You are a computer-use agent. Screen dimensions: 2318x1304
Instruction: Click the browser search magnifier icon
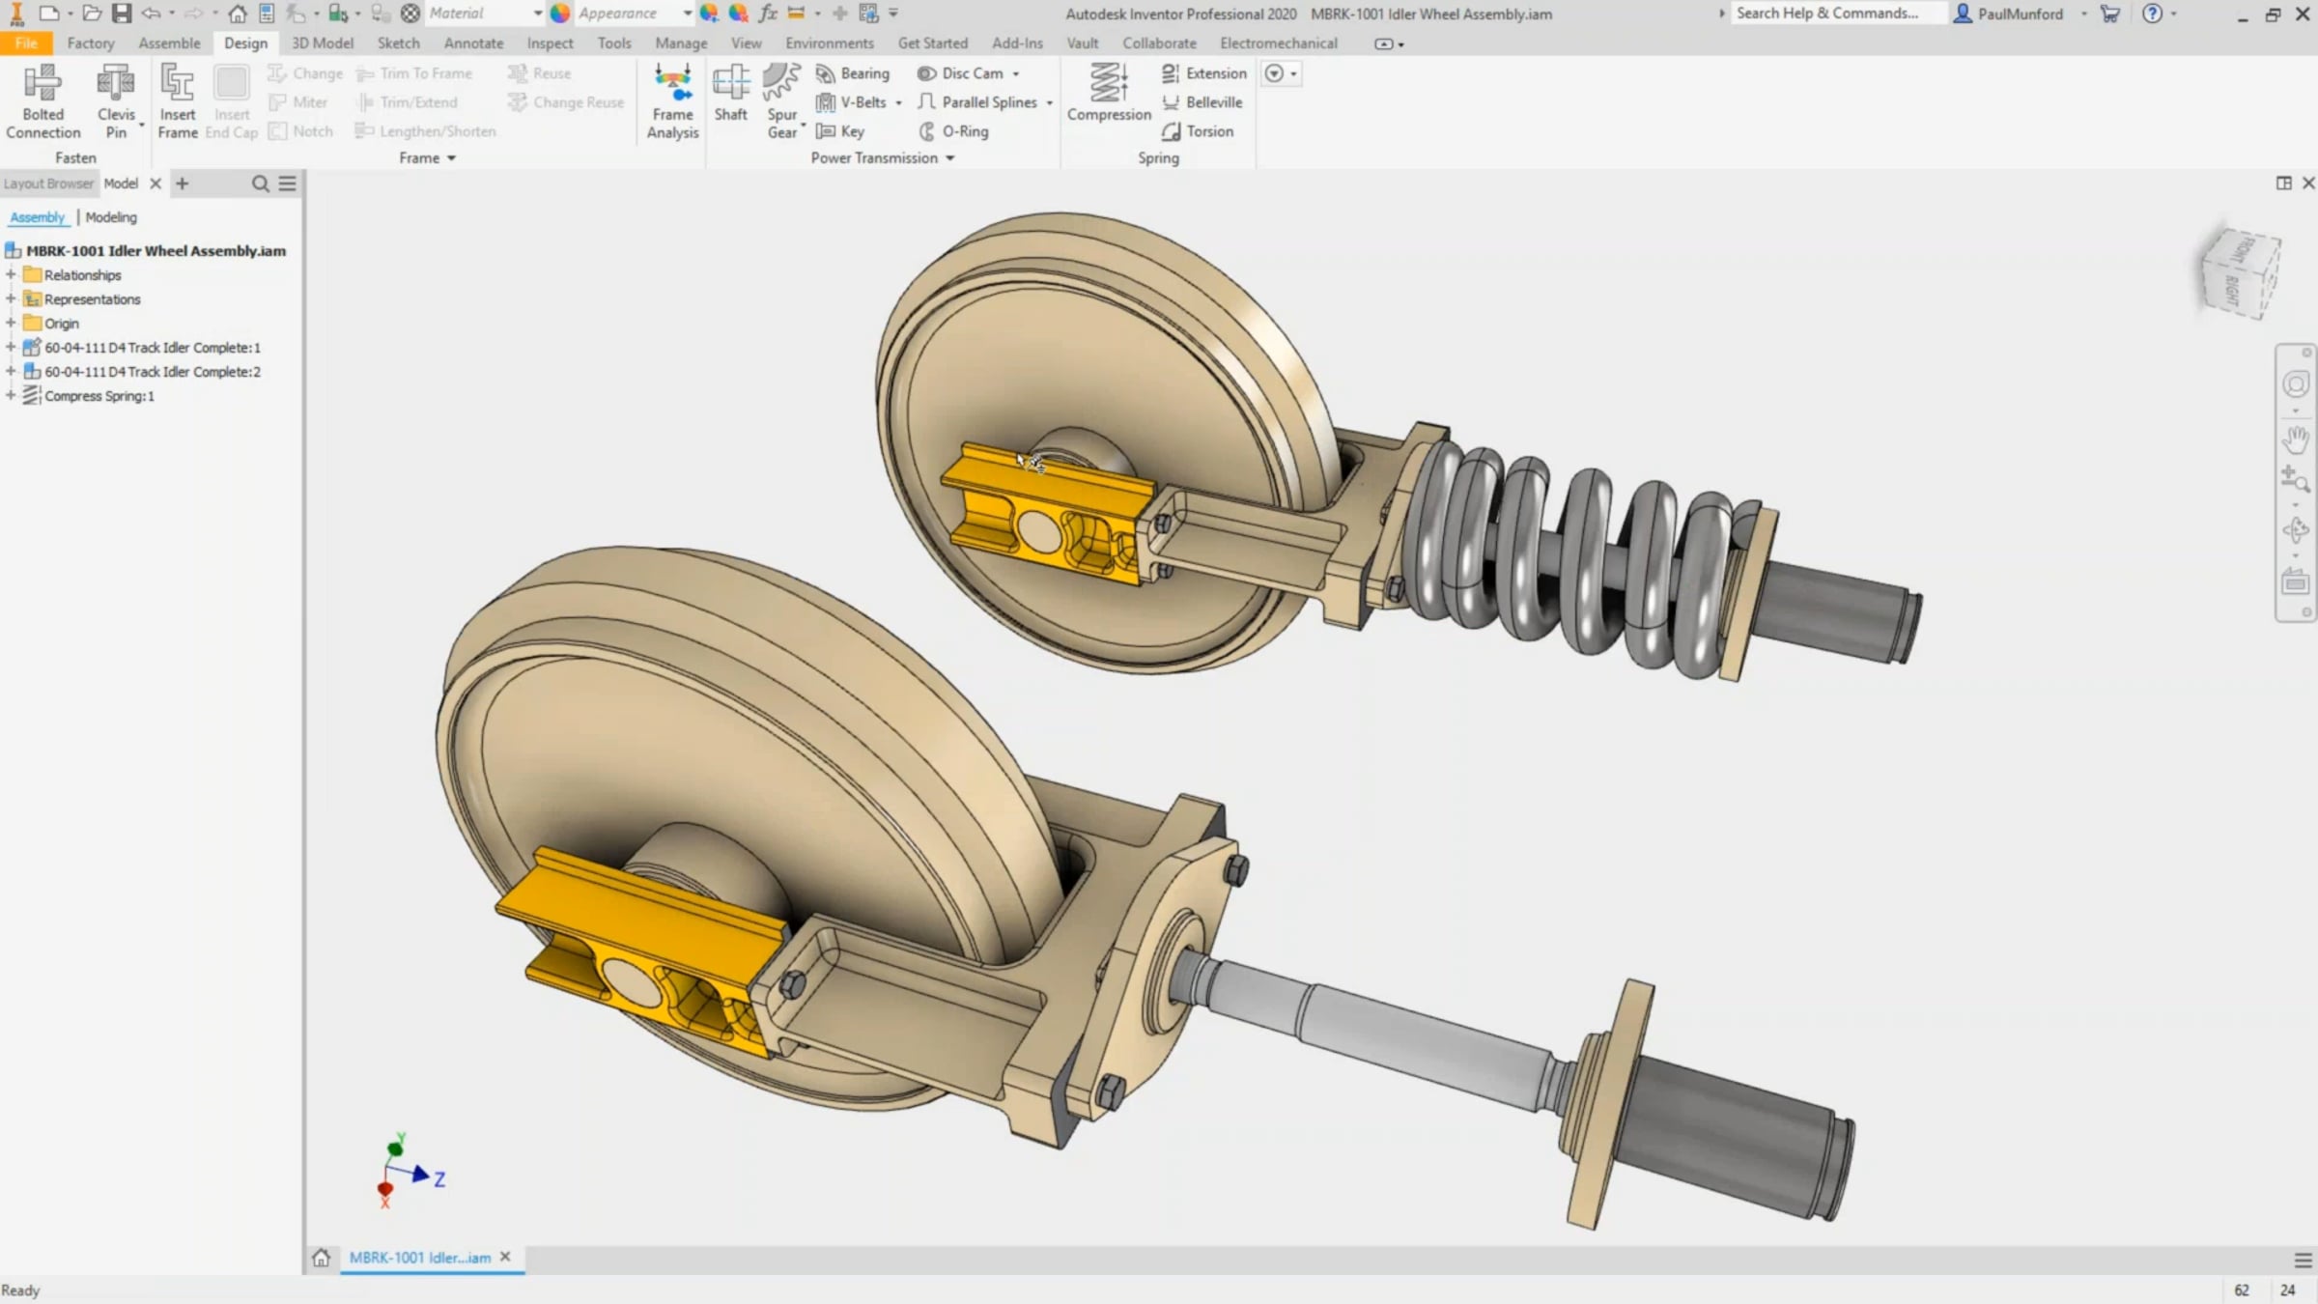tap(260, 184)
